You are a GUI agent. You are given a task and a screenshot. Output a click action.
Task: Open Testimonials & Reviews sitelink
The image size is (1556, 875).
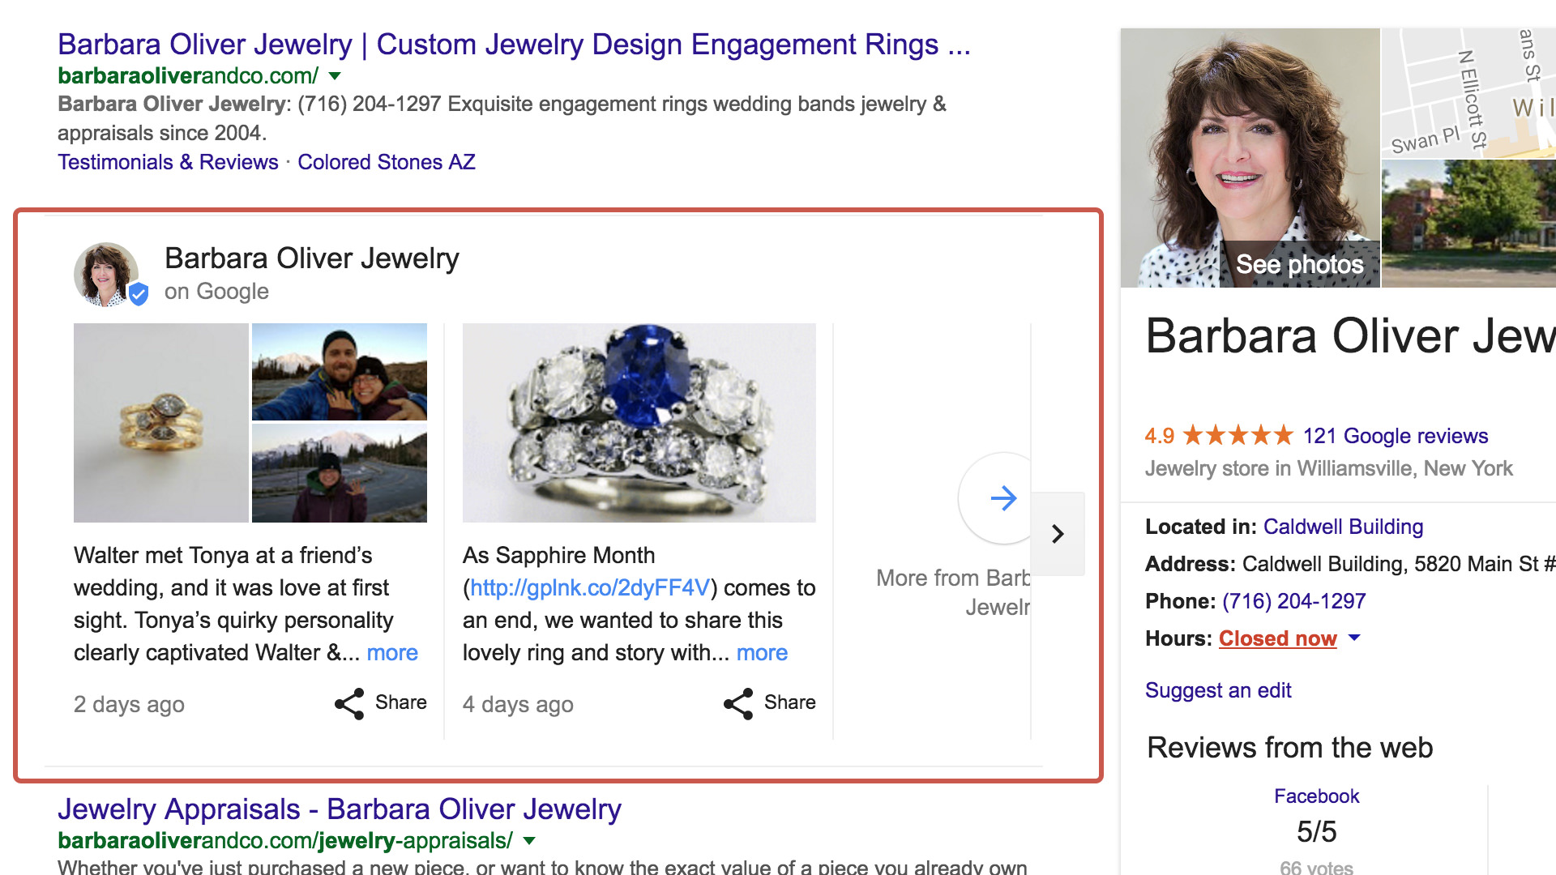click(x=168, y=162)
